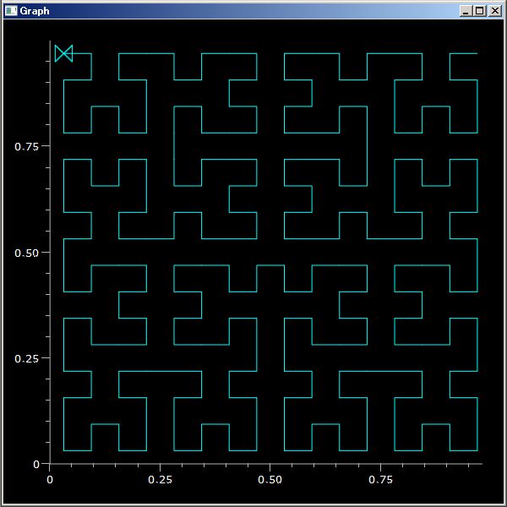Click the y-axis origin label 0
The image size is (507, 507).
coord(36,464)
